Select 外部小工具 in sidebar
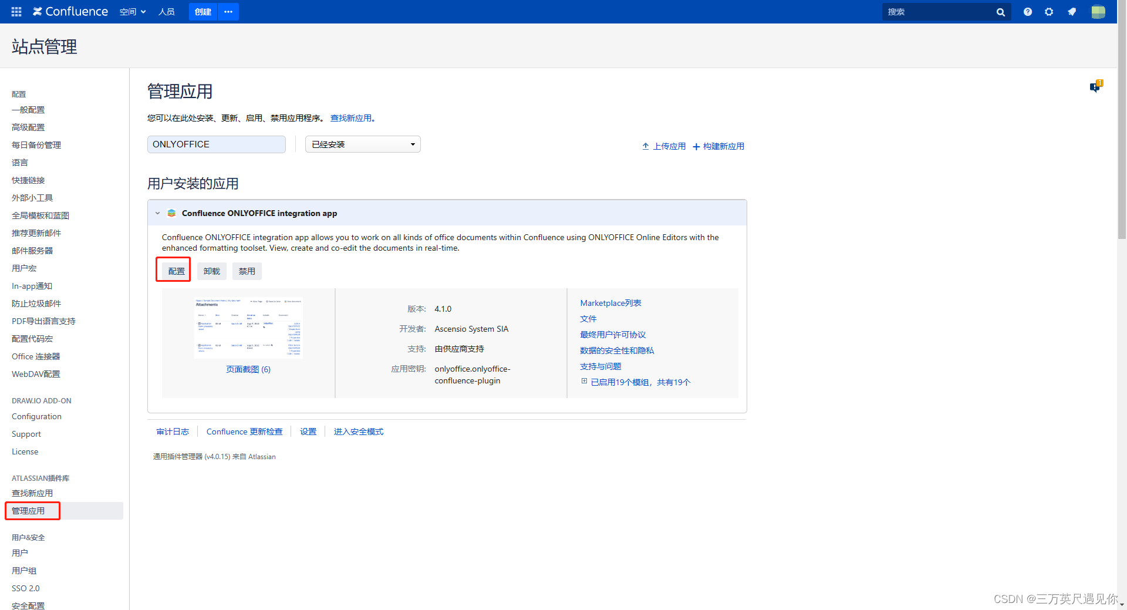This screenshot has height=610, width=1127. [32, 198]
